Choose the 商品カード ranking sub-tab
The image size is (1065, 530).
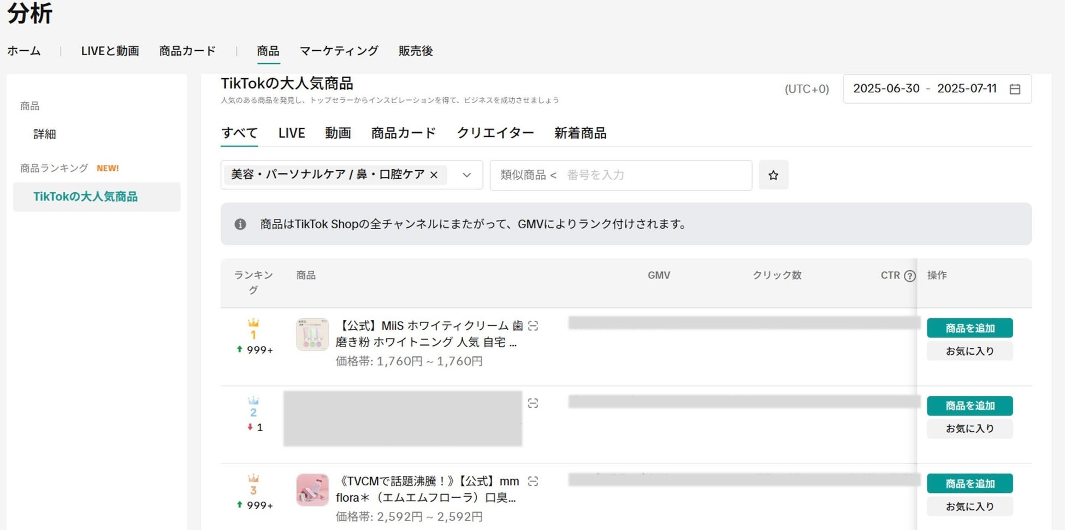click(x=404, y=133)
